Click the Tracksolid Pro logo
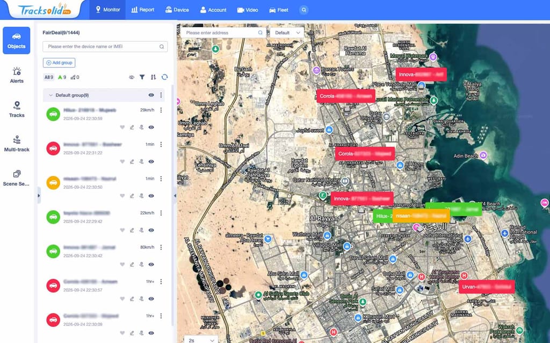Viewport: 550px width, 343px height. (45, 10)
